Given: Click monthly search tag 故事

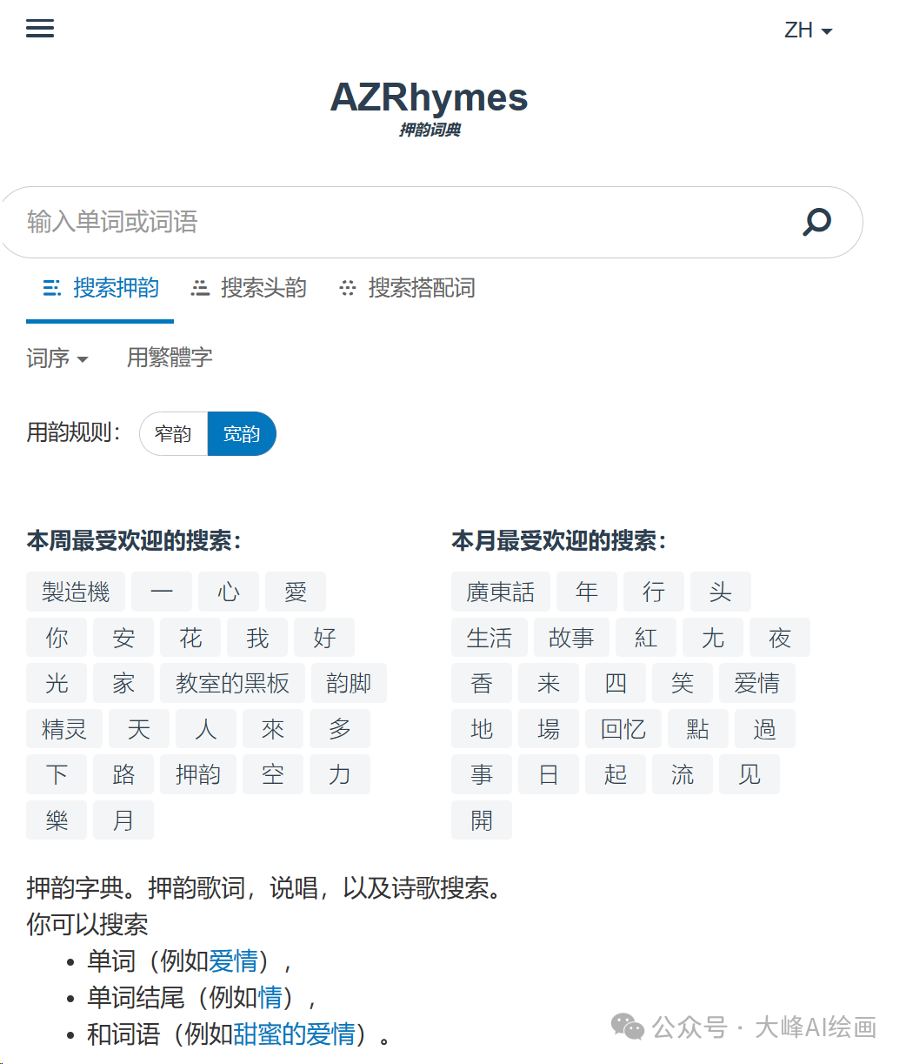Looking at the screenshot, I should coord(571,638).
